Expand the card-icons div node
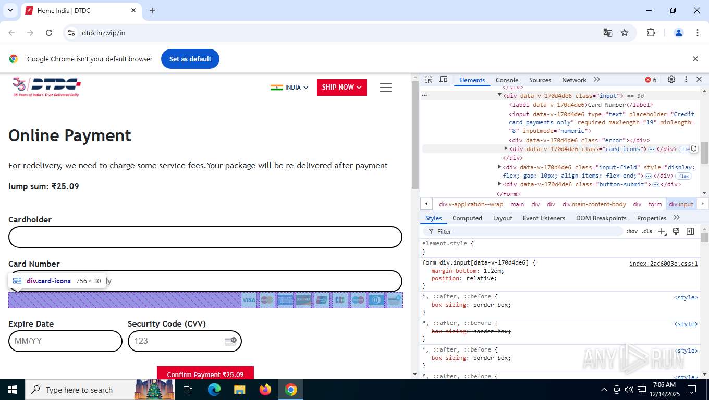This screenshot has height=400, width=709. (x=506, y=149)
